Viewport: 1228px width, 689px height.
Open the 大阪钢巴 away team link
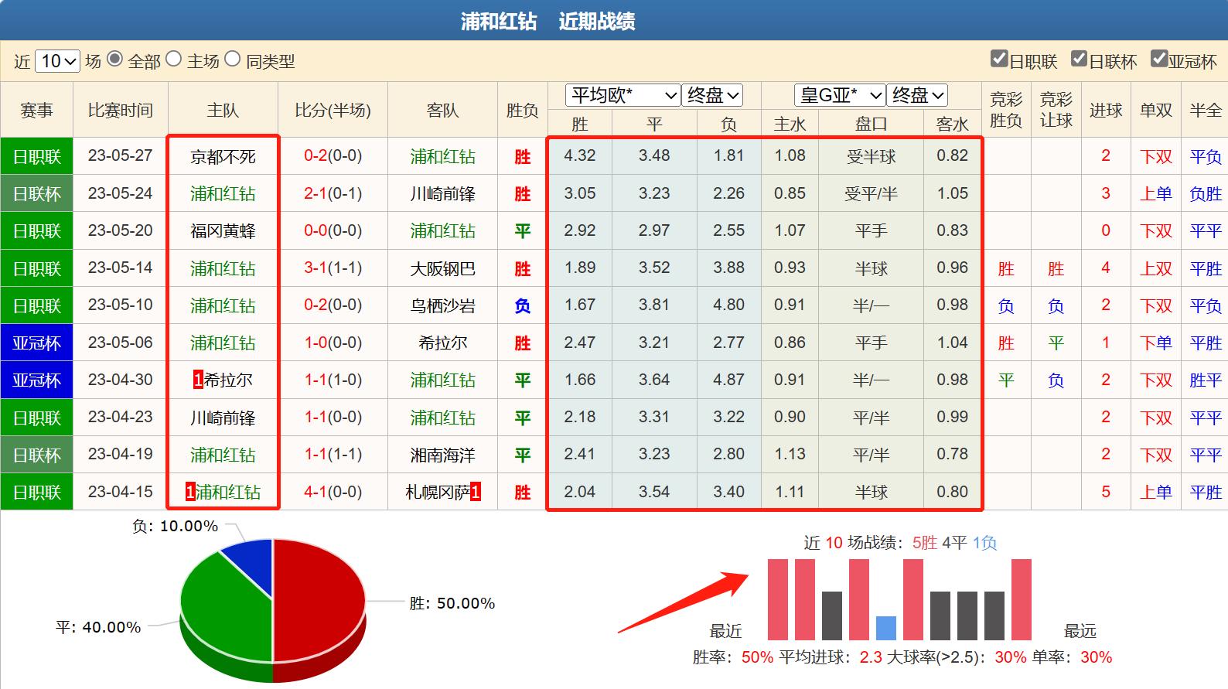point(442,268)
